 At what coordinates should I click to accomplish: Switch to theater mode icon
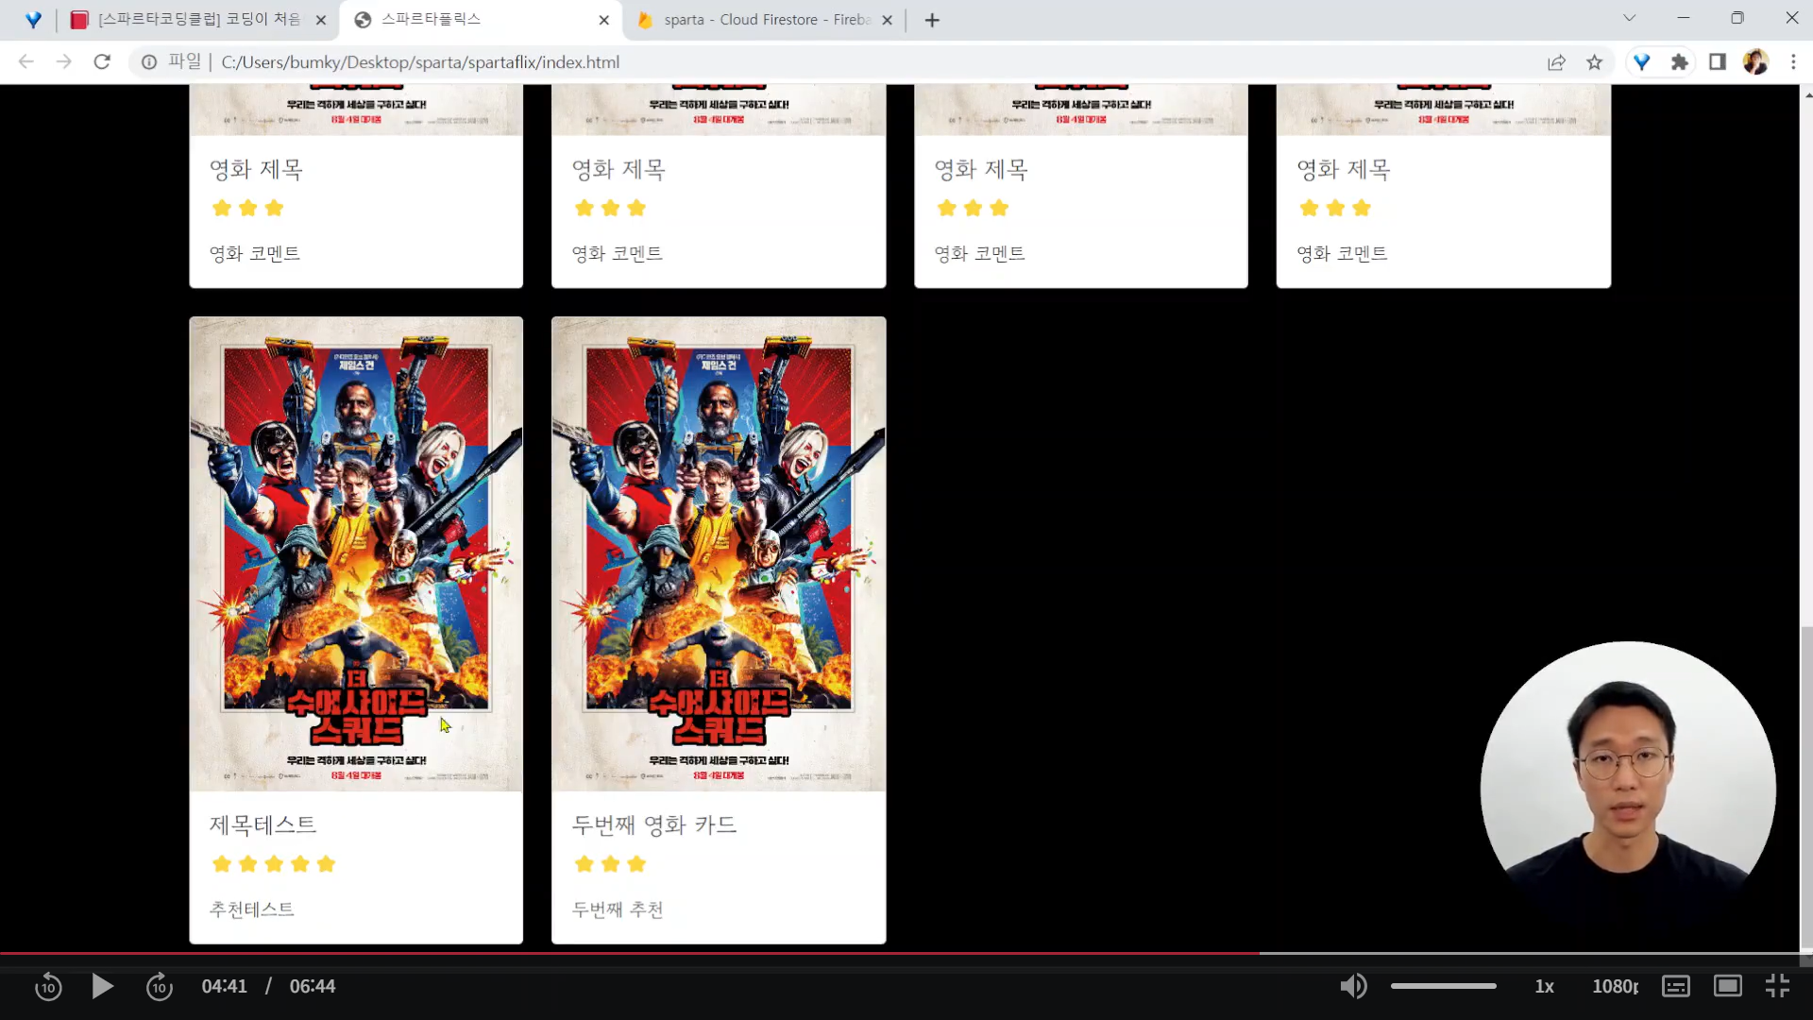click(1728, 987)
